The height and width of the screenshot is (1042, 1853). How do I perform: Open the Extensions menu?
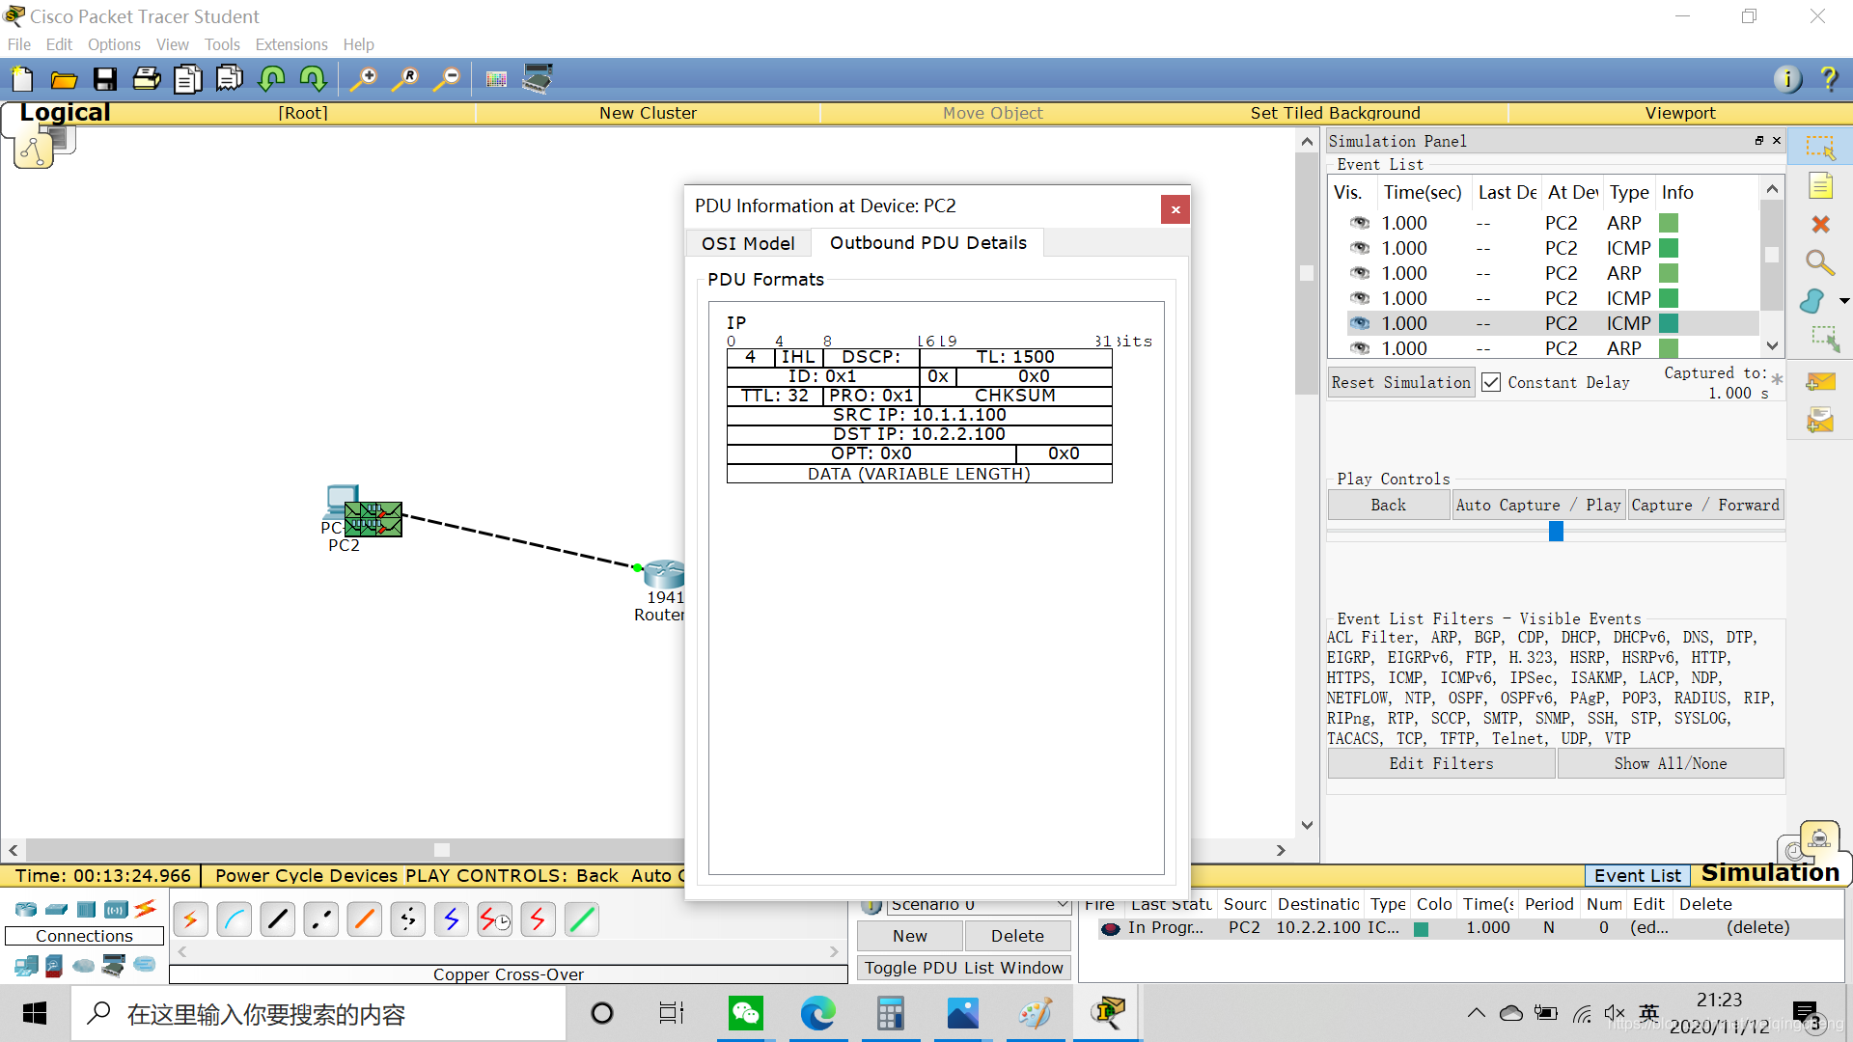pyautogui.click(x=291, y=44)
